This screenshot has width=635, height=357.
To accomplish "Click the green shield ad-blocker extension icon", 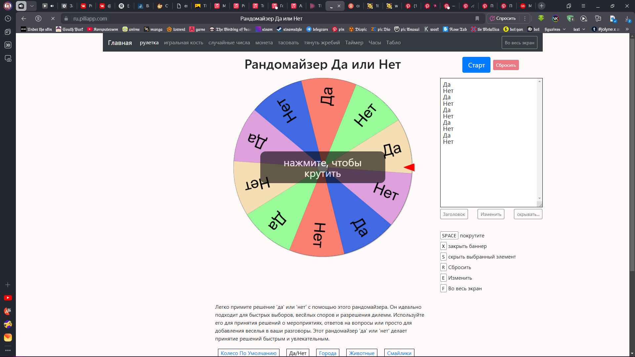I will (570, 19).
